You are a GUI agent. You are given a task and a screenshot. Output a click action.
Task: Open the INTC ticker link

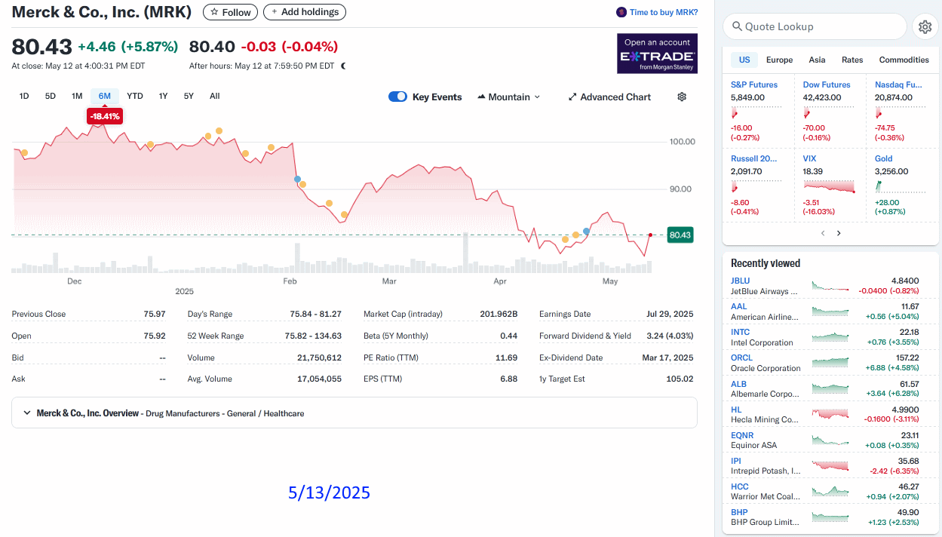pos(741,332)
